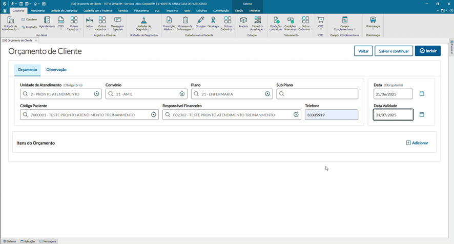Click Salvar e continuar button
Viewport: 454px width, 244px height.
coord(394,51)
